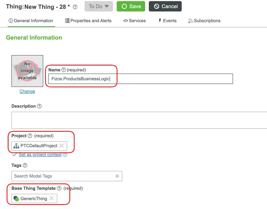Click the Change image link
This screenshot has width=267, height=209.
tap(27, 91)
